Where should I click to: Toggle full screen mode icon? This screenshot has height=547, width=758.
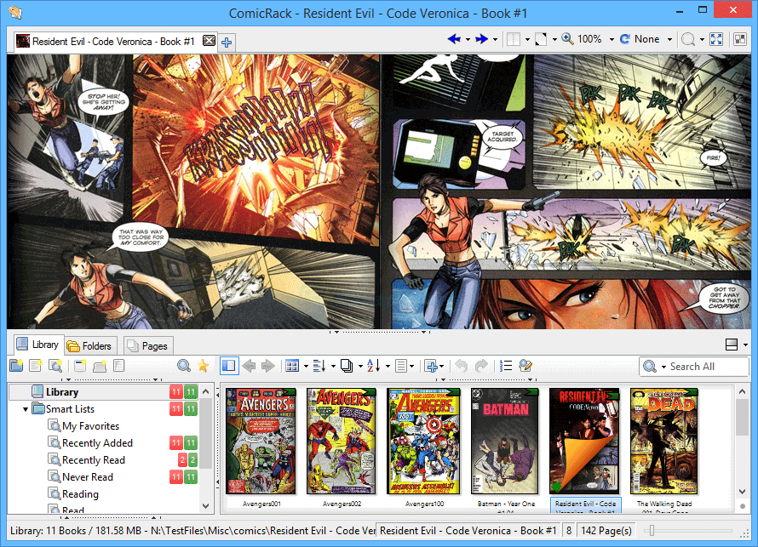(716, 39)
